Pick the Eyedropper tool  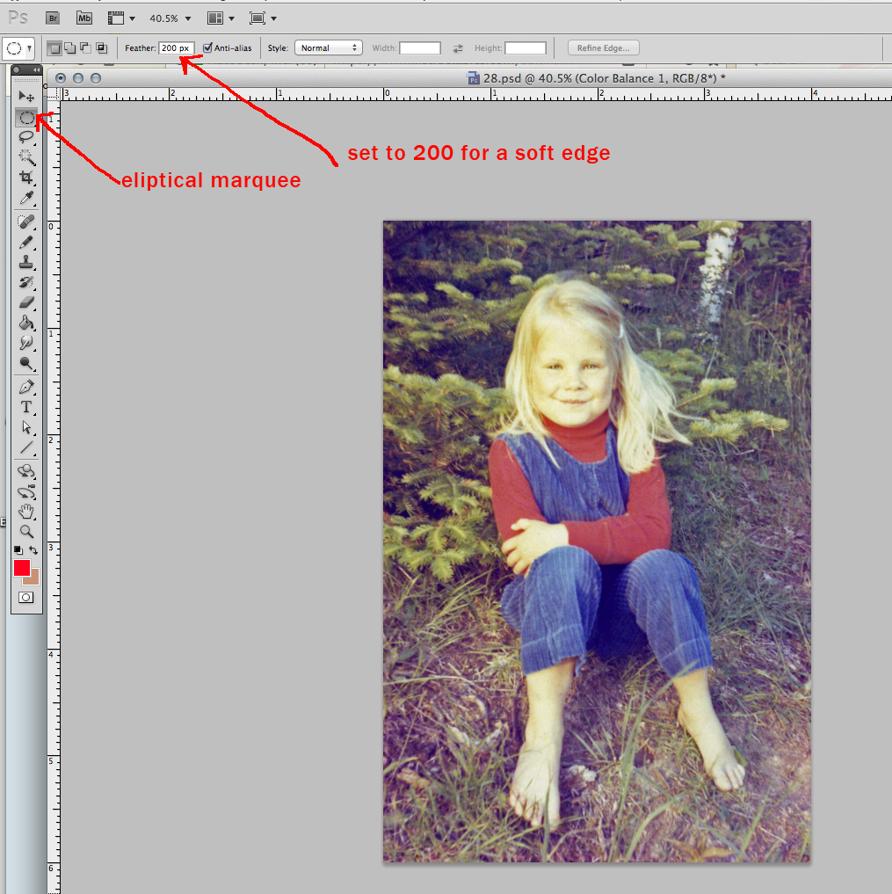click(26, 199)
